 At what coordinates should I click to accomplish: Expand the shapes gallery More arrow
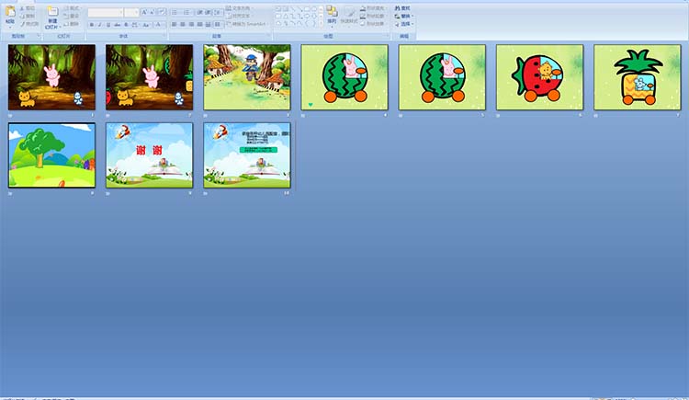click(x=322, y=23)
